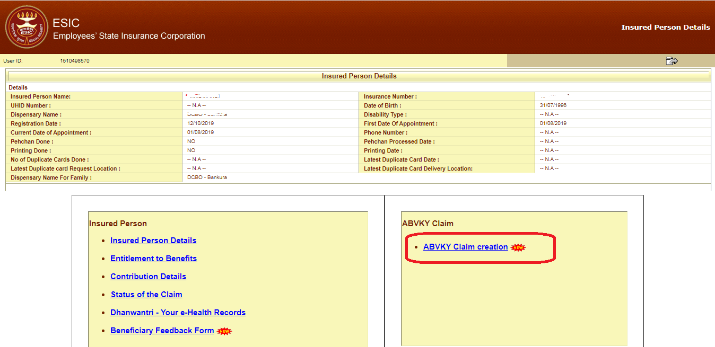Click the UHID Number label
The height and width of the screenshot is (347, 715).
[x=31, y=106]
